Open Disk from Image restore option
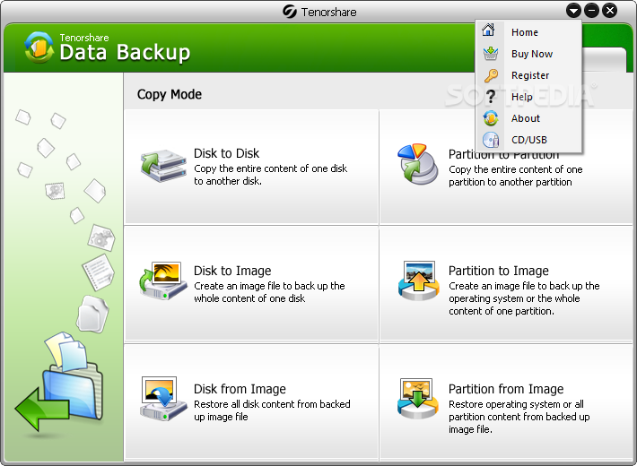 (251, 401)
